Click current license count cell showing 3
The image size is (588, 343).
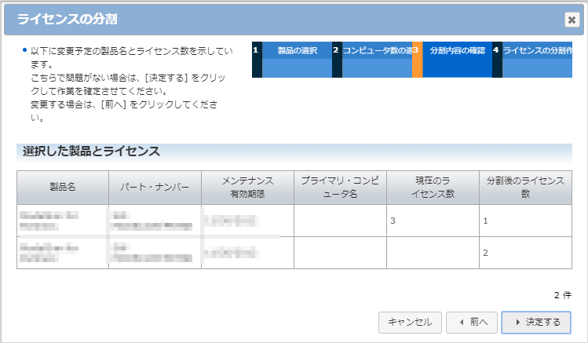click(x=433, y=221)
